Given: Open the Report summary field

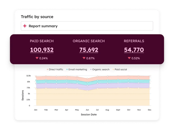Looking at the screenshot, I should [87, 26].
